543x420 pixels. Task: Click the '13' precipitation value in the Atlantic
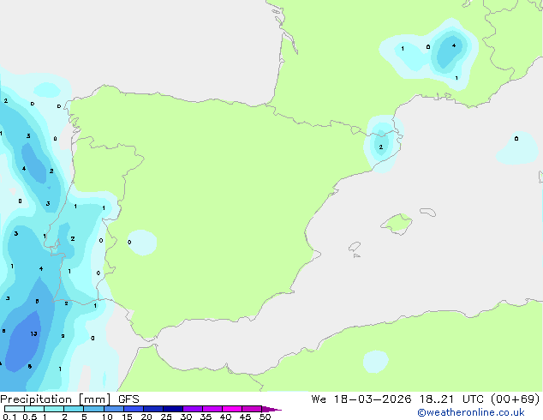[x=33, y=333]
